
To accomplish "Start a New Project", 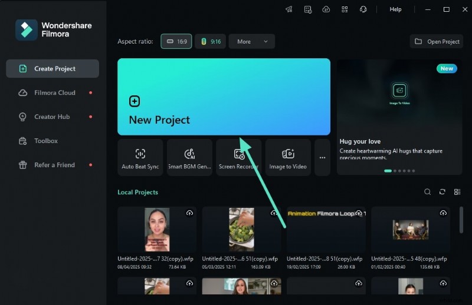I will tap(224, 97).
